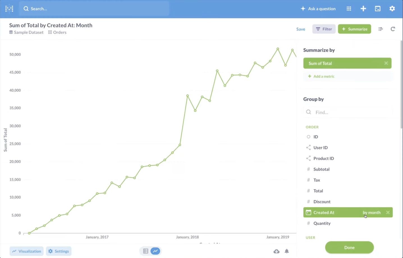Click the Done button

tap(349, 247)
